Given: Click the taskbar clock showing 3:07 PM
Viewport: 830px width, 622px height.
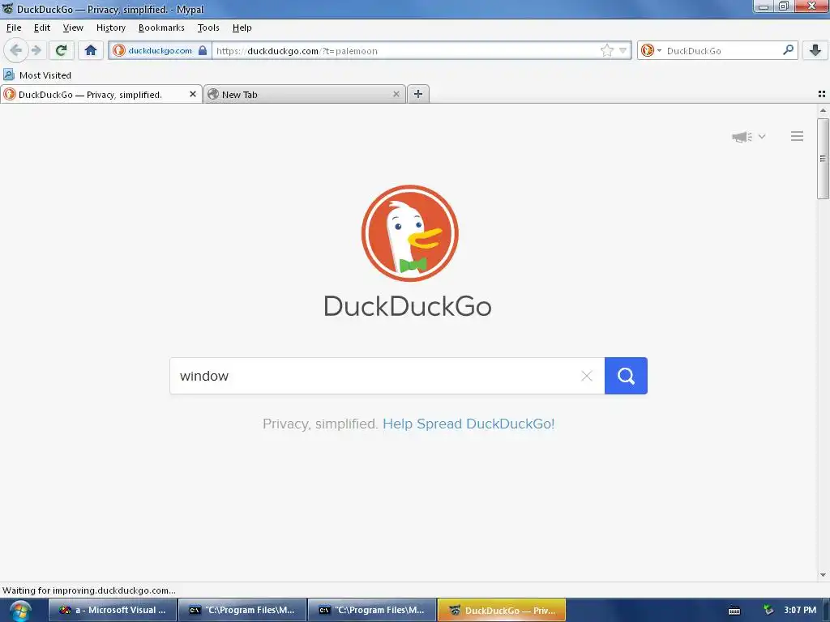Looking at the screenshot, I should pos(800,611).
